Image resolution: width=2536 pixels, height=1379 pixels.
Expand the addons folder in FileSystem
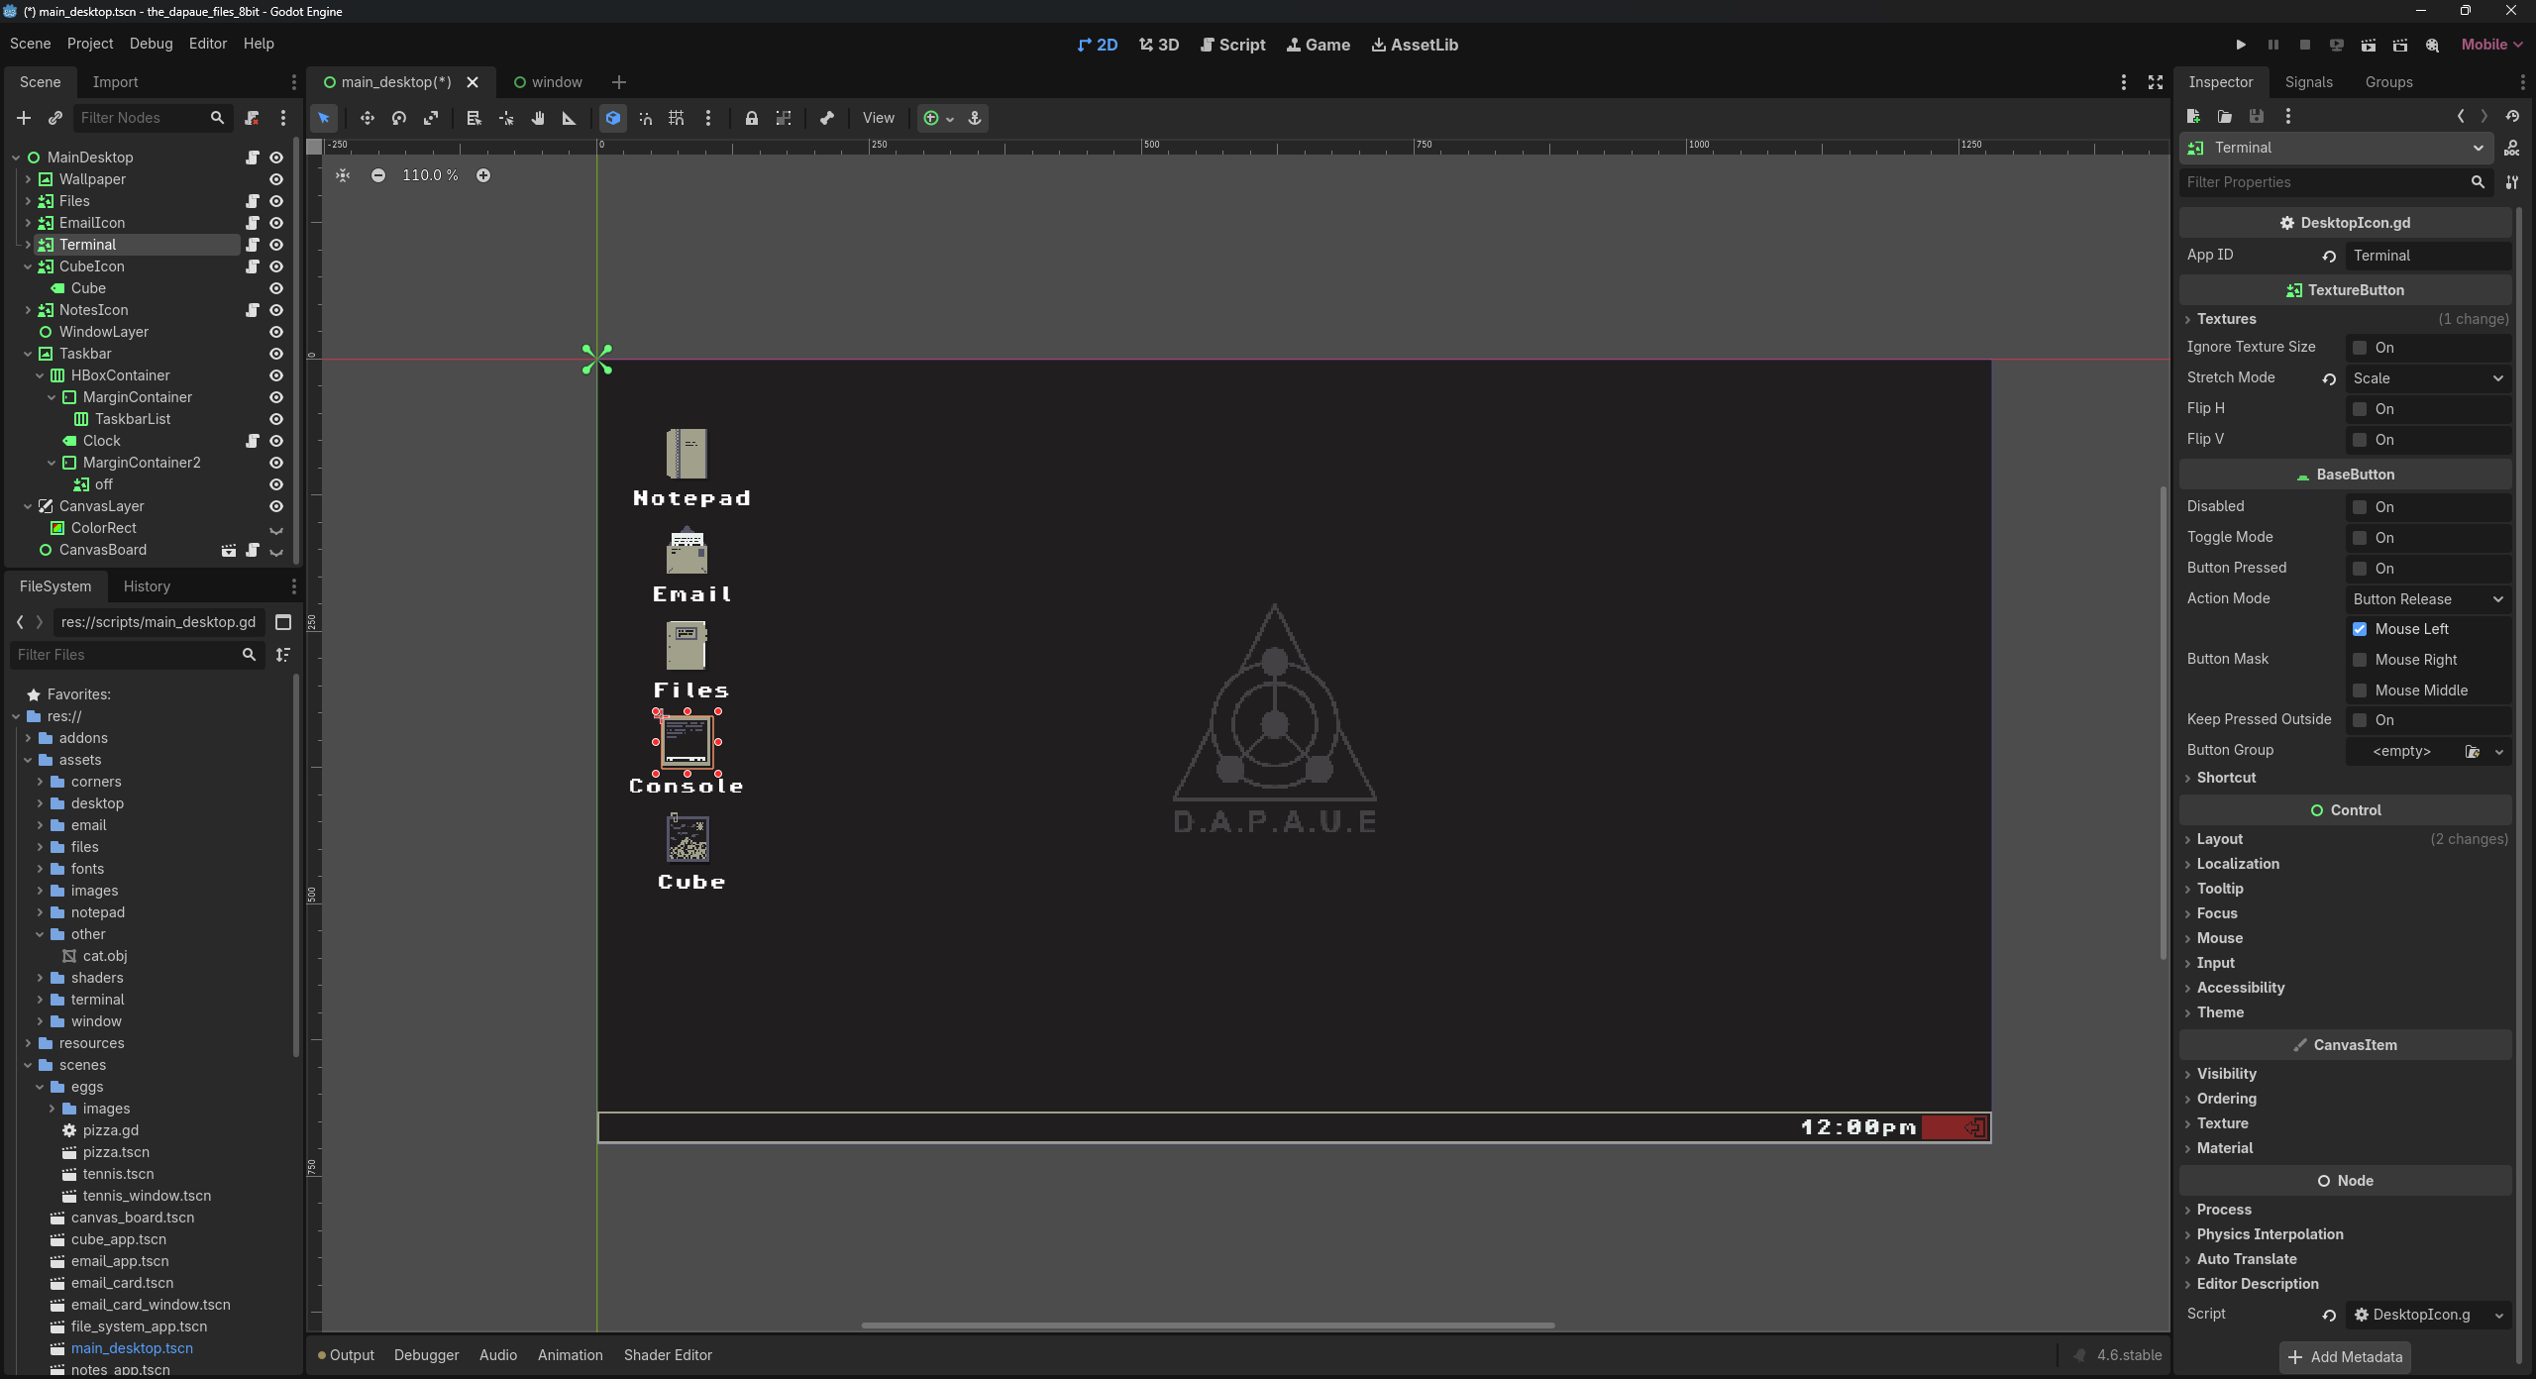pyautogui.click(x=28, y=738)
